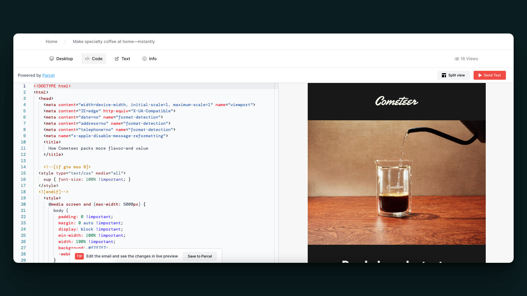The height and width of the screenshot is (296, 527).
Task: Show the Info tab
Action: click(150, 59)
